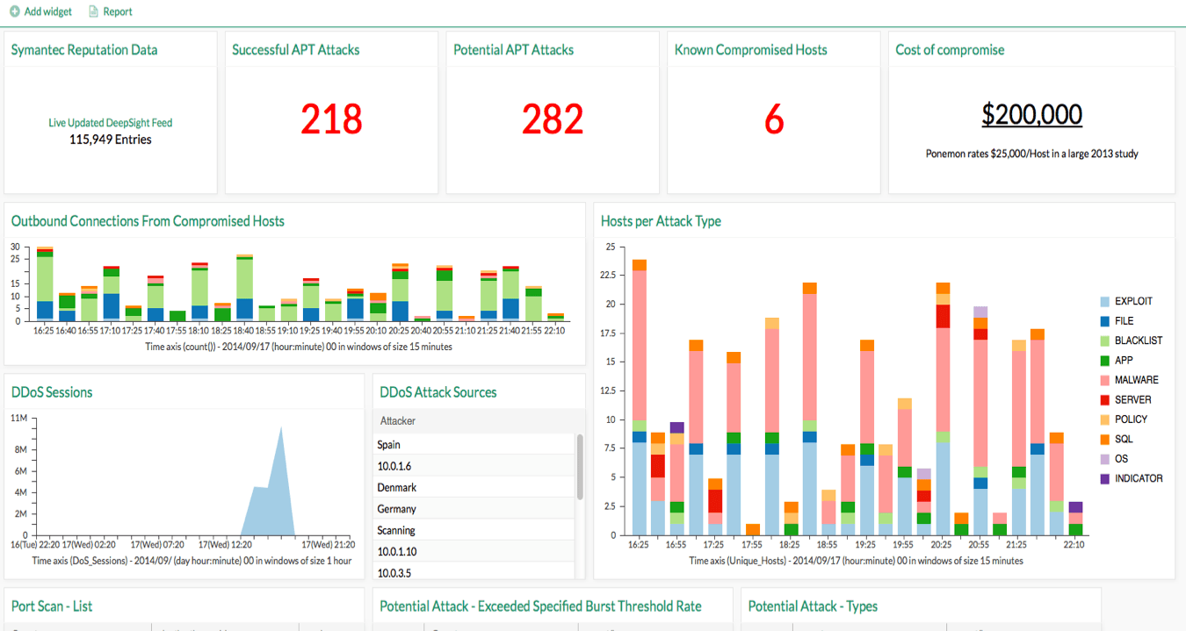1186x631 pixels.
Task: Open the Port Scan - List widget title
Action: tap(52, 606)
